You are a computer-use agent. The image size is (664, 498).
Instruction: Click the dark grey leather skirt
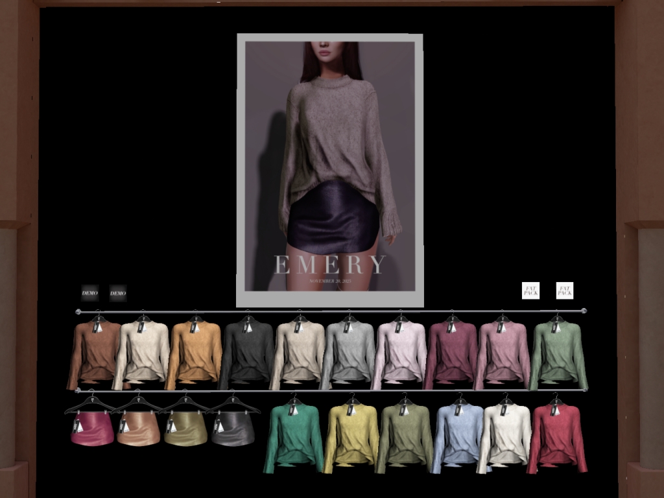pos(233,429)
